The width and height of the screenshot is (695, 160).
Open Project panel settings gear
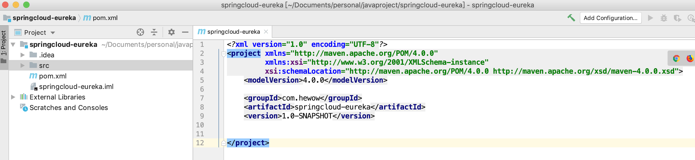171,32
